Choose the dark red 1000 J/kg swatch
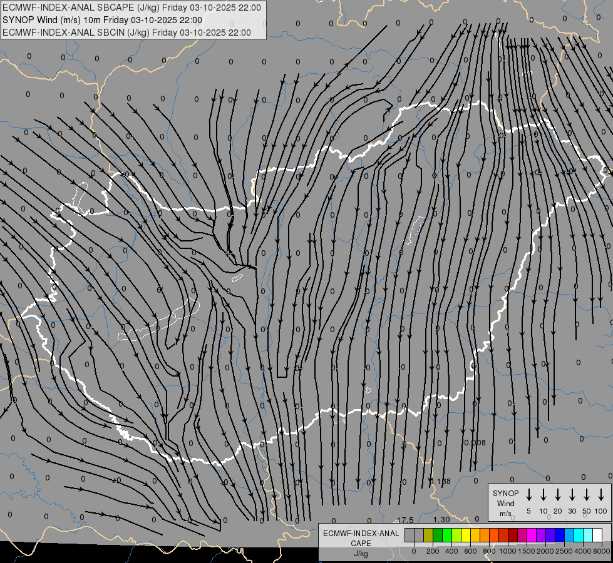 pos(513,535)
